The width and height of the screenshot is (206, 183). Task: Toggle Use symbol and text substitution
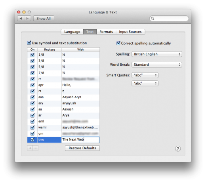[x=29, y=43]
